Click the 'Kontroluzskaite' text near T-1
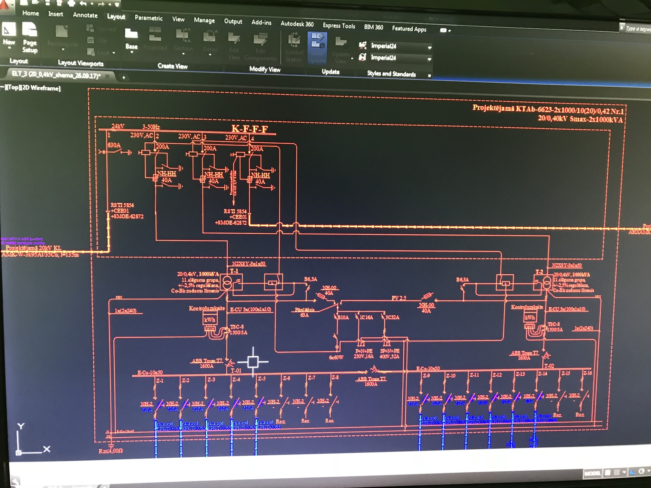This screenshot has width=651, height=488. tap(207, 308)
